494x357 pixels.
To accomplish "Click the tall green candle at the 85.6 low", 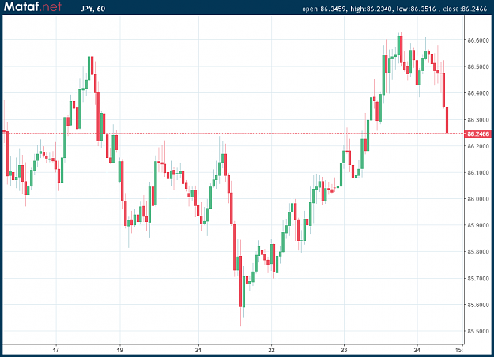I will (x=243, y=291).
